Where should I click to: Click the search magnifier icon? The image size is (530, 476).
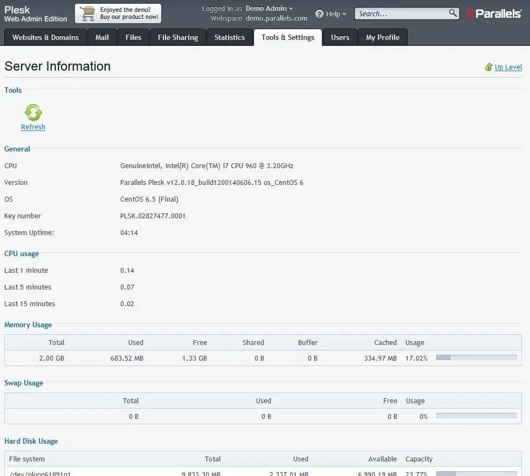pos(452,13)
